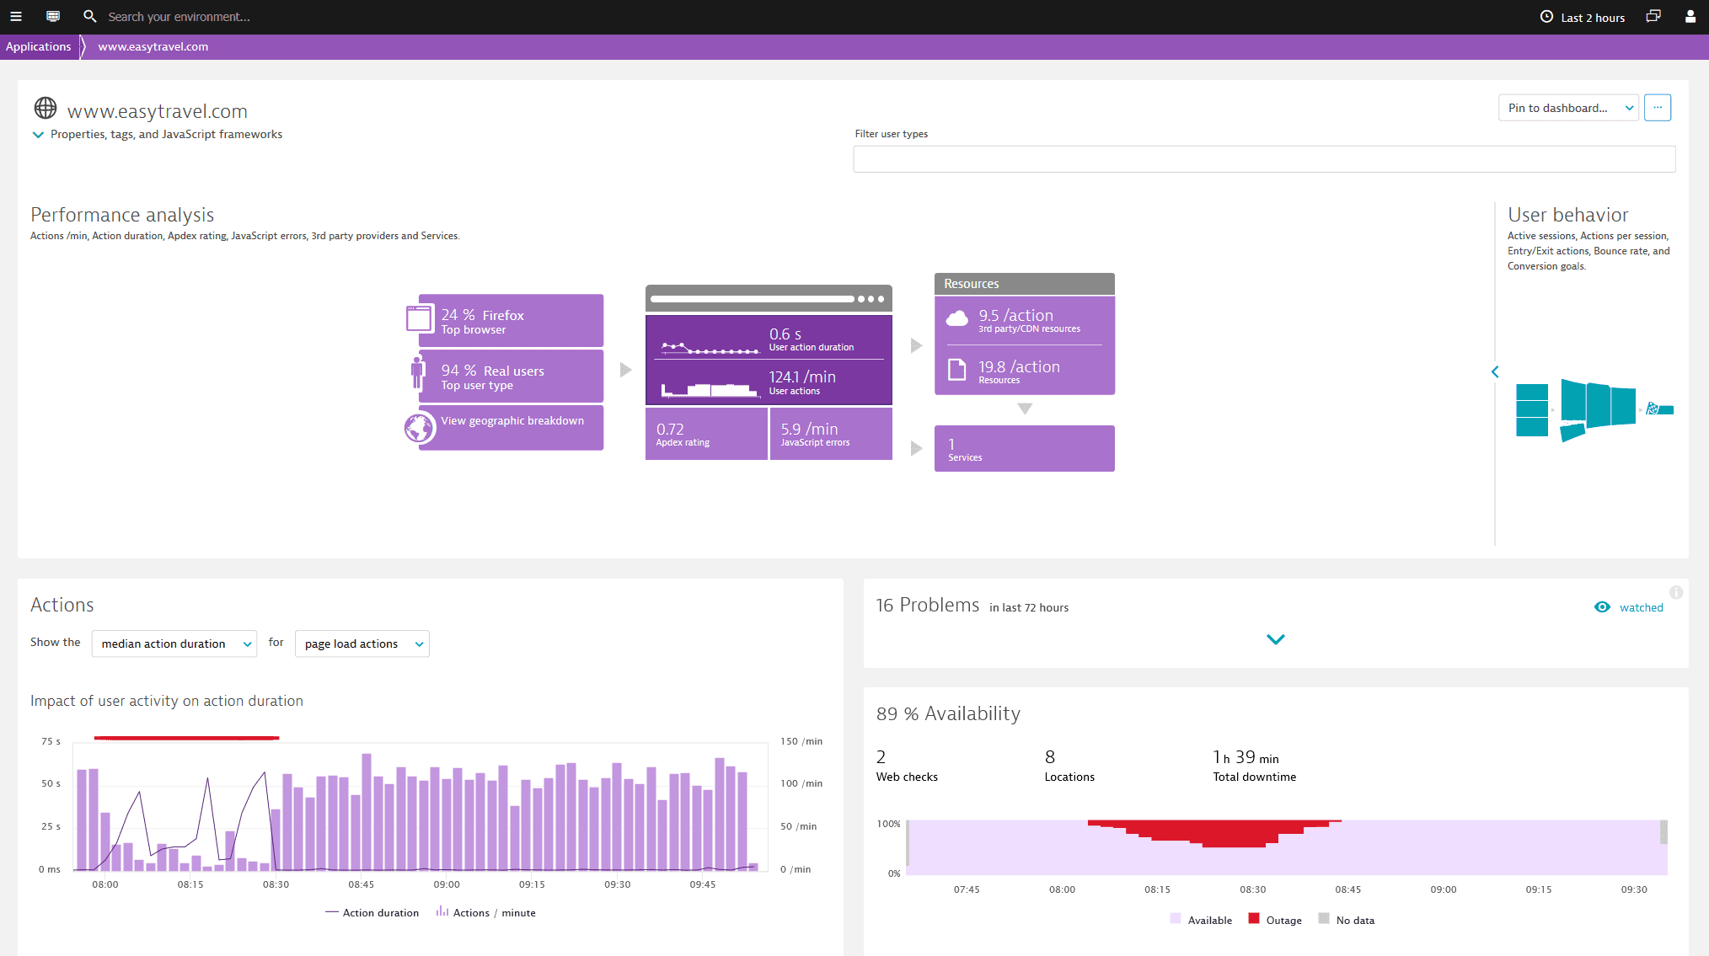
Task: Click the red problem bar above the chart
Action: 186,738
